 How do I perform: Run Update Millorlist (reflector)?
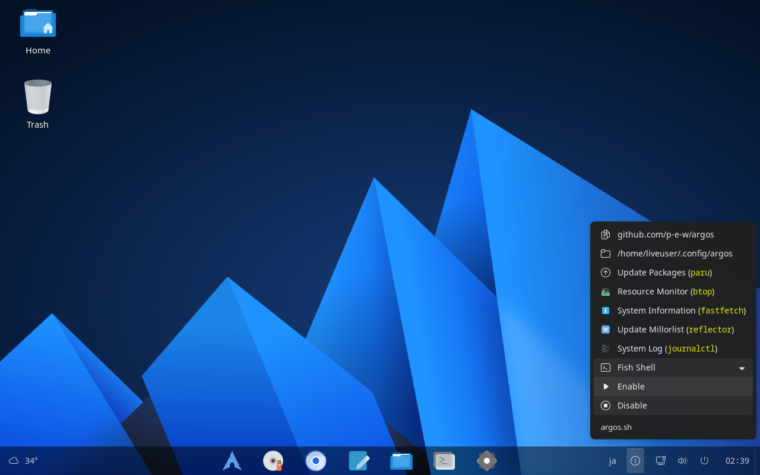(x=673, y=330)
